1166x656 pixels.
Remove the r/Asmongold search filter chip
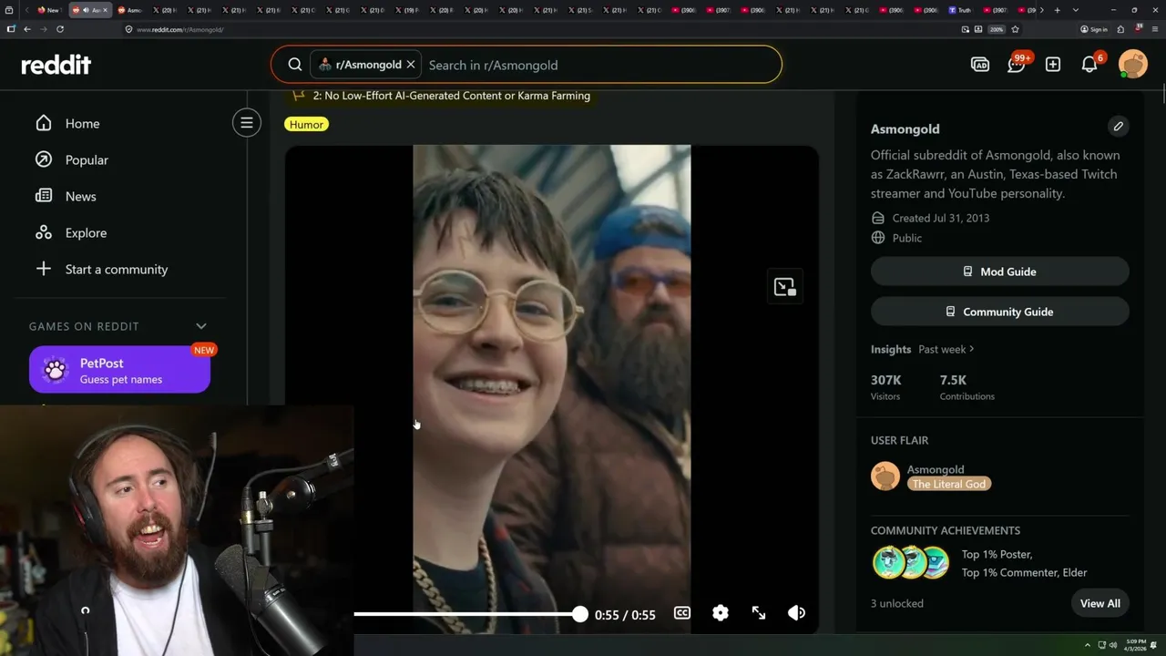(x=411, y=65)
